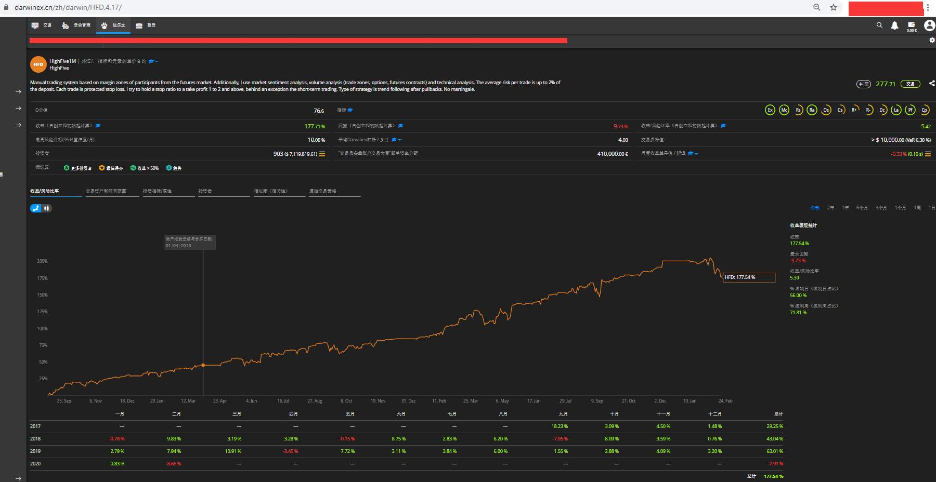Click the green 交易 trade button

pyautogui.click(x=911, y=84)
